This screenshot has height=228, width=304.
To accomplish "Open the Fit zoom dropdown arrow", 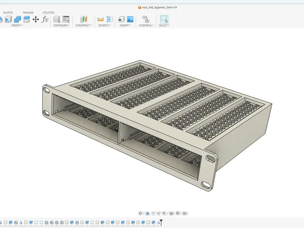I will (167, 214).
